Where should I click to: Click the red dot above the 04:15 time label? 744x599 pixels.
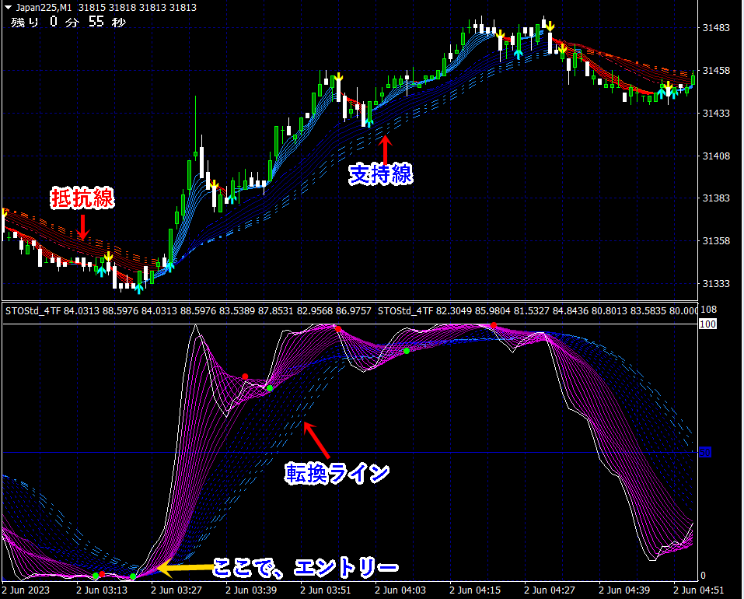(493, 324)
